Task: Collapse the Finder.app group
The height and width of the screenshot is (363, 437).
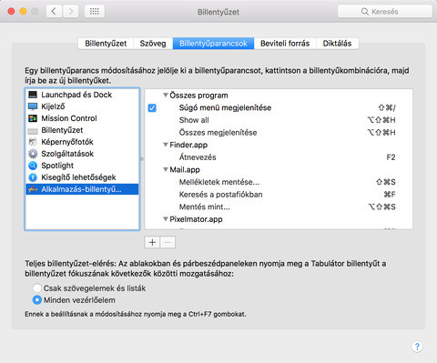Action: pos(166,145)
